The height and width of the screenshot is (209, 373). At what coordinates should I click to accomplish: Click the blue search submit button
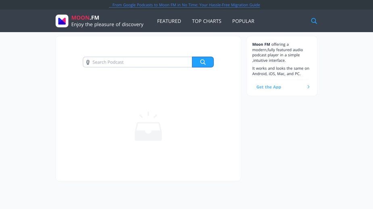tap(203, 62)
